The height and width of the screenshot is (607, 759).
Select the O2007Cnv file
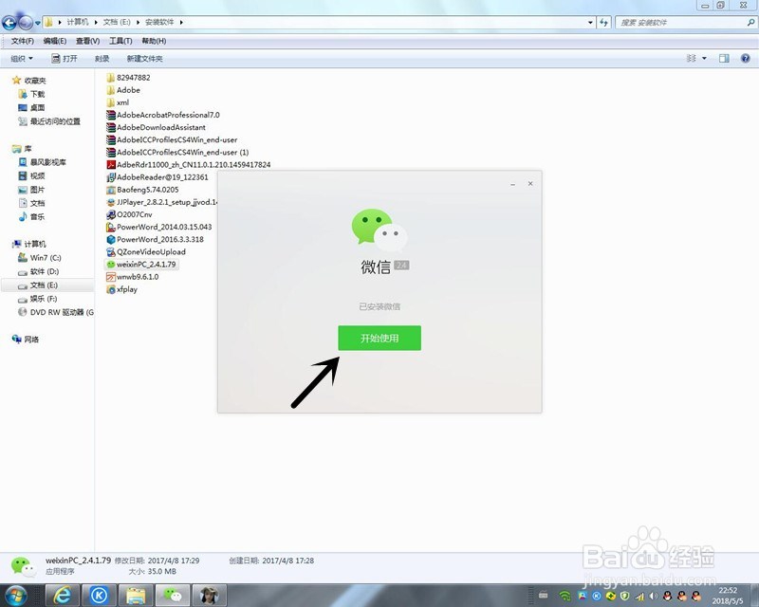pos(129,214)
